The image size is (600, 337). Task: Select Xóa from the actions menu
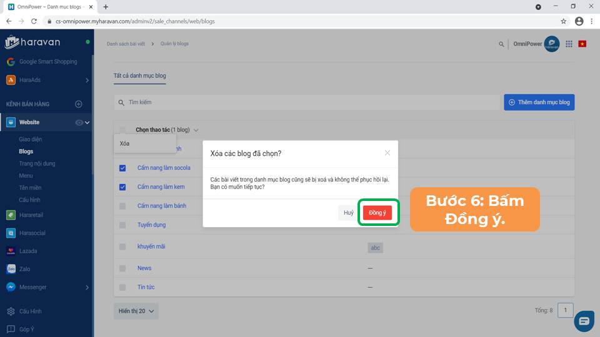tap(125, 144)
